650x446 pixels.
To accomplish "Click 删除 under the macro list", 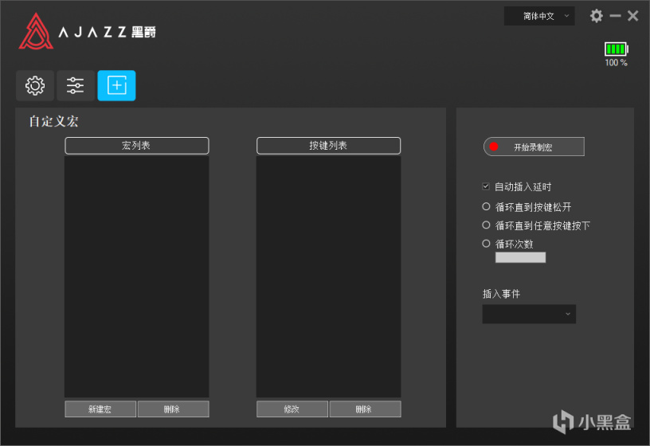I will point(174,409).
